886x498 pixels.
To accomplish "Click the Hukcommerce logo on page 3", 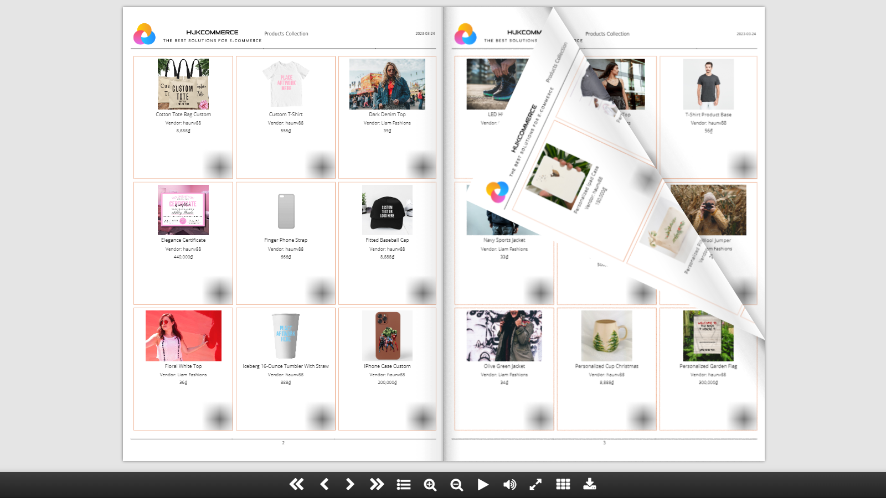I will [466, 34].
